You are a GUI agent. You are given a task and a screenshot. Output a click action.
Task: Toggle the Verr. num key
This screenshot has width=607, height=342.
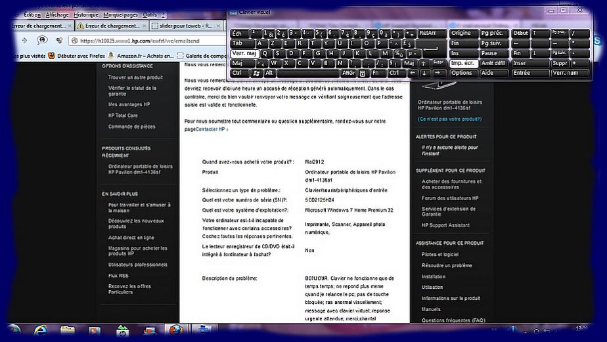565,73
